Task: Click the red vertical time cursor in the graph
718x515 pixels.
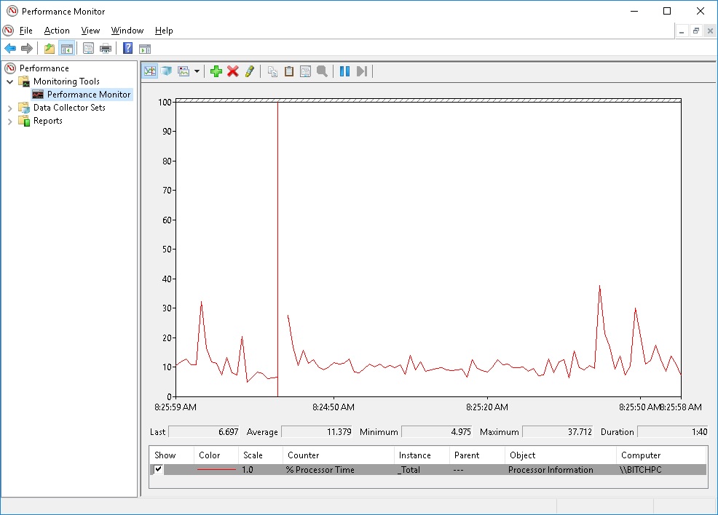Action: pyautogui.click(x=277, y=249)
